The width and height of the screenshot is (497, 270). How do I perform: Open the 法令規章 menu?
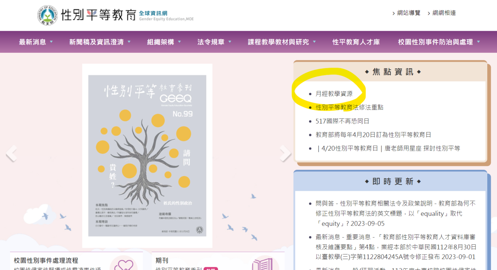[214, 42]
